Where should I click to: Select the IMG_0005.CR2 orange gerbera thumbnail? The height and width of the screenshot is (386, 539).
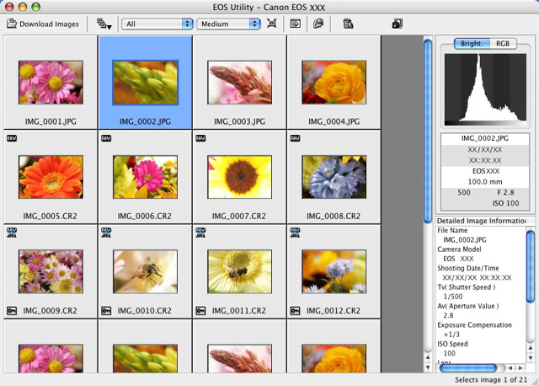pyautogui.click(x=51, y=177)
